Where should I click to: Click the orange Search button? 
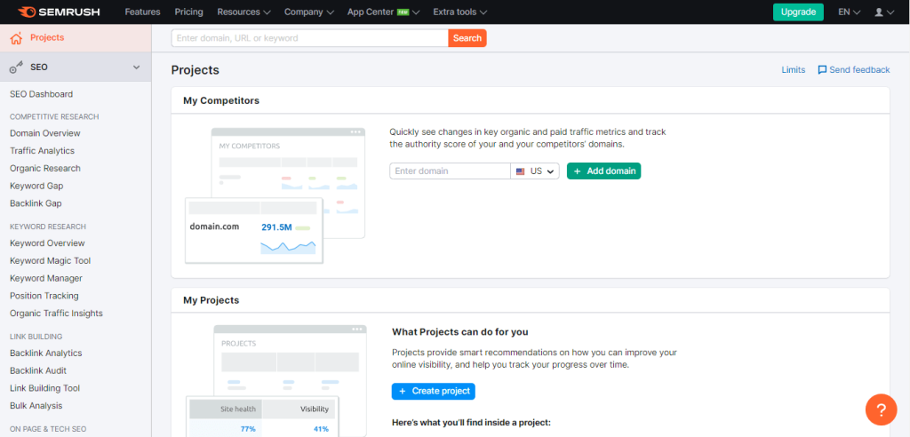pos(467,38)
